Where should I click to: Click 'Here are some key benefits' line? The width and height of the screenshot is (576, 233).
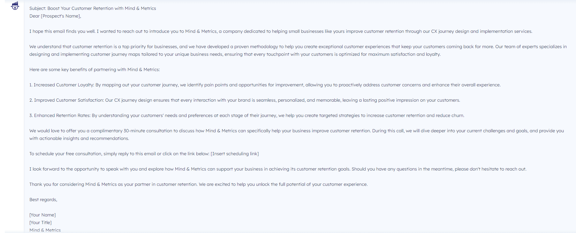coord(95,69)
